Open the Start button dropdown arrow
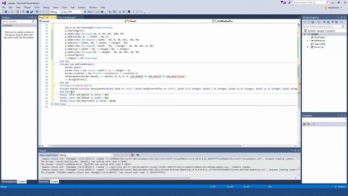The width and height of the screenshot is (348, 196). 94,12
